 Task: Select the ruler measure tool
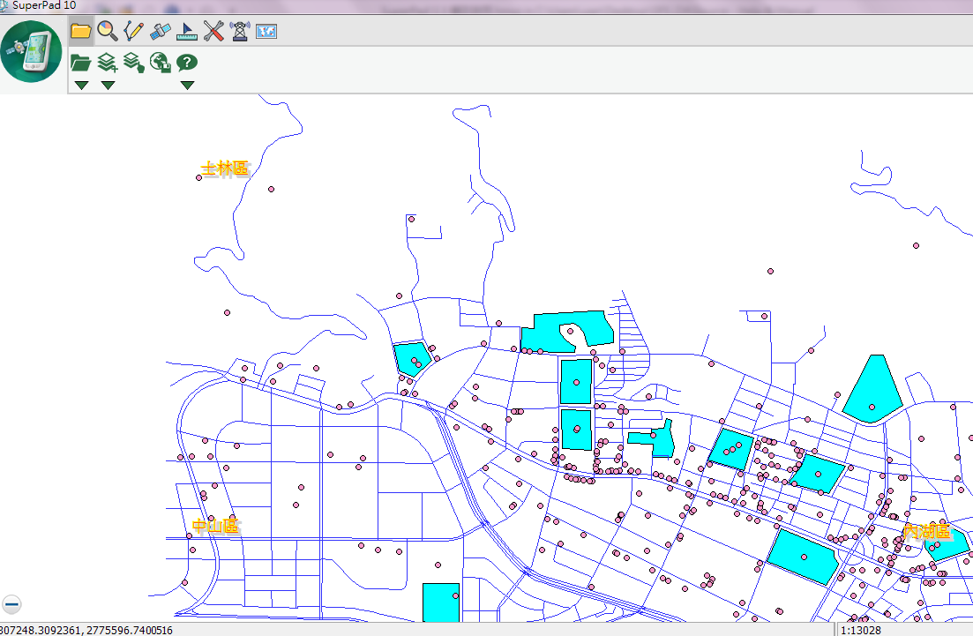(x=187, y=30)
